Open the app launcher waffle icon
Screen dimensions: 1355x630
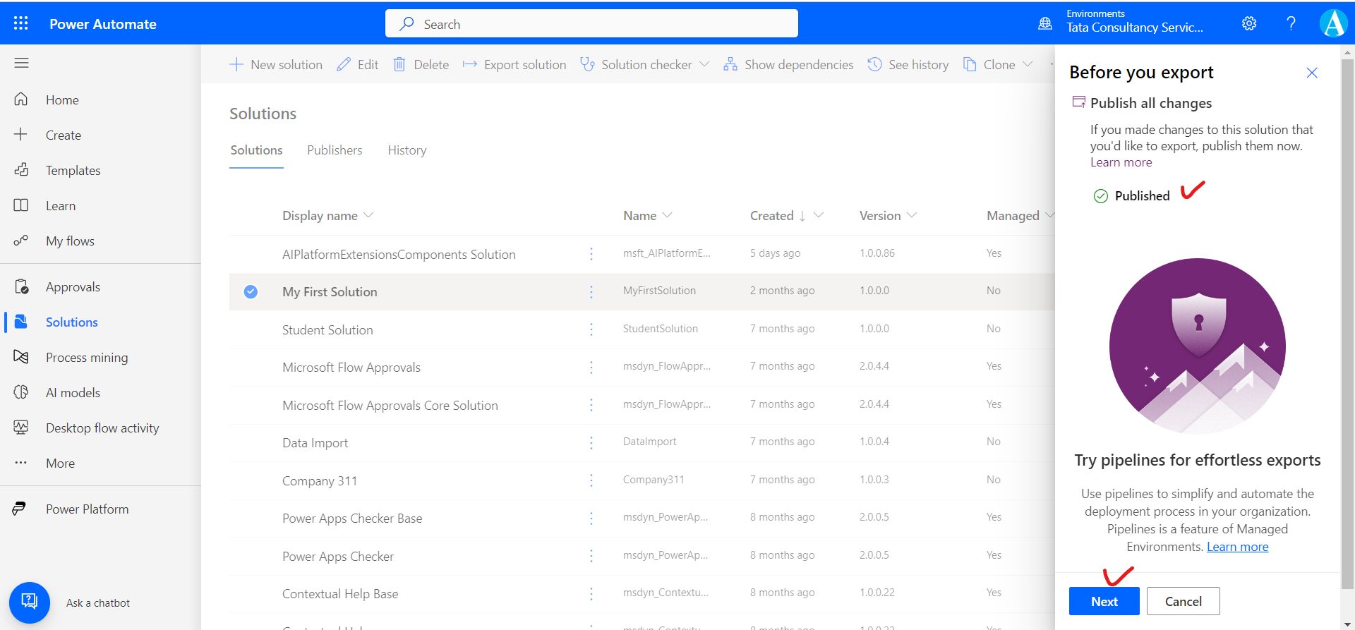[21, 23]
